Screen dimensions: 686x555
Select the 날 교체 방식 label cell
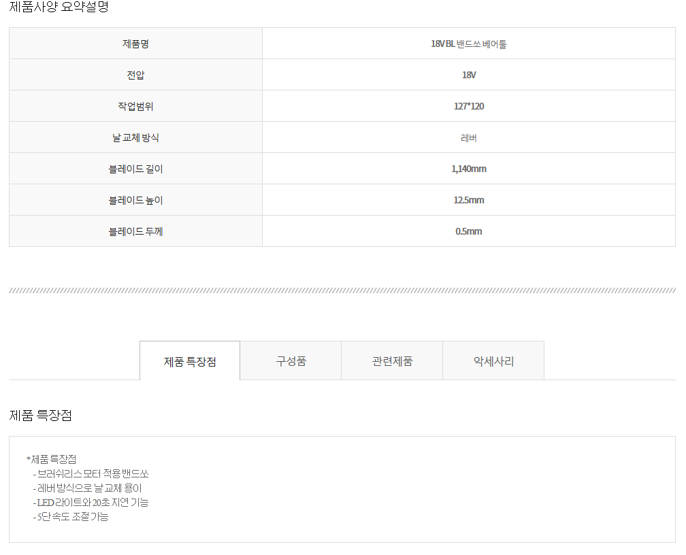[x=135, y=138]
